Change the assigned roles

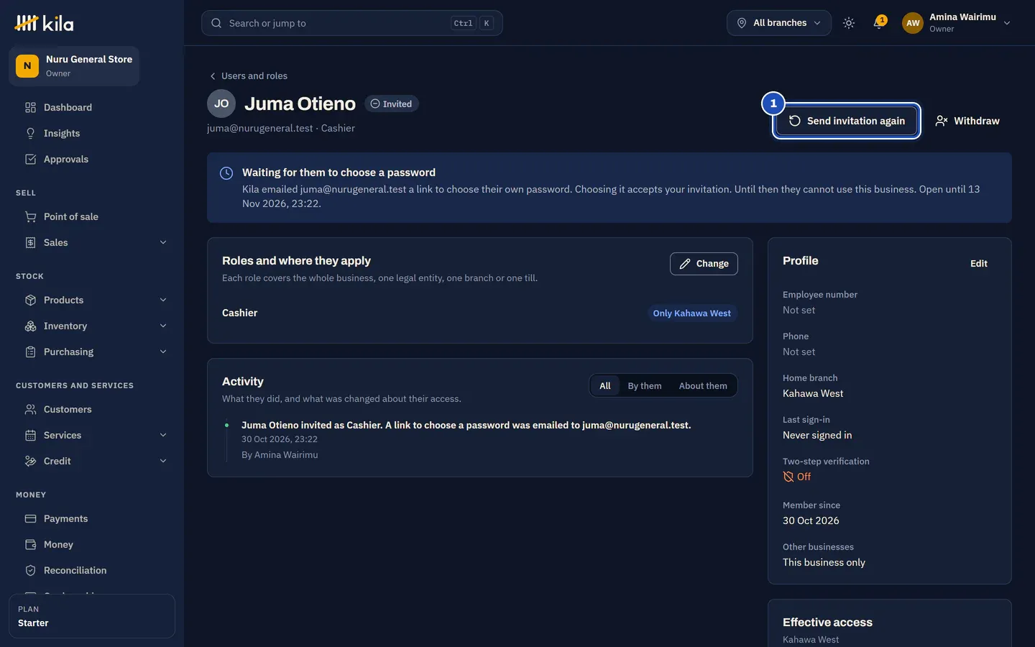[704, 264]
